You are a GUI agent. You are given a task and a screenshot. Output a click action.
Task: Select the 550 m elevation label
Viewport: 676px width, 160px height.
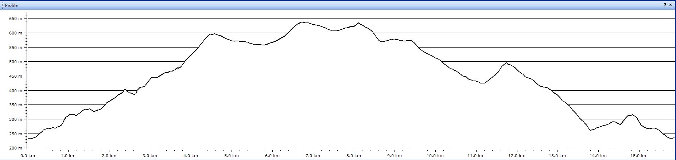pos(16,48)
